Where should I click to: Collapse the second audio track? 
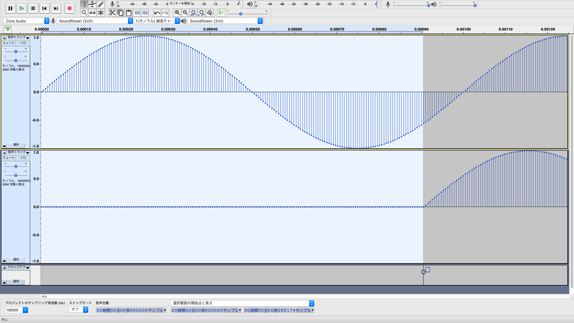tap(4, 260)
